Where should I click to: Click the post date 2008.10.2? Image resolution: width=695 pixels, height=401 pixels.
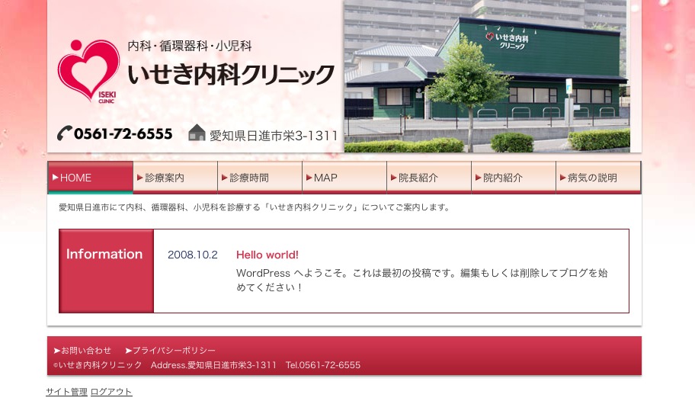pyautogui.click(x=192, y=255)
